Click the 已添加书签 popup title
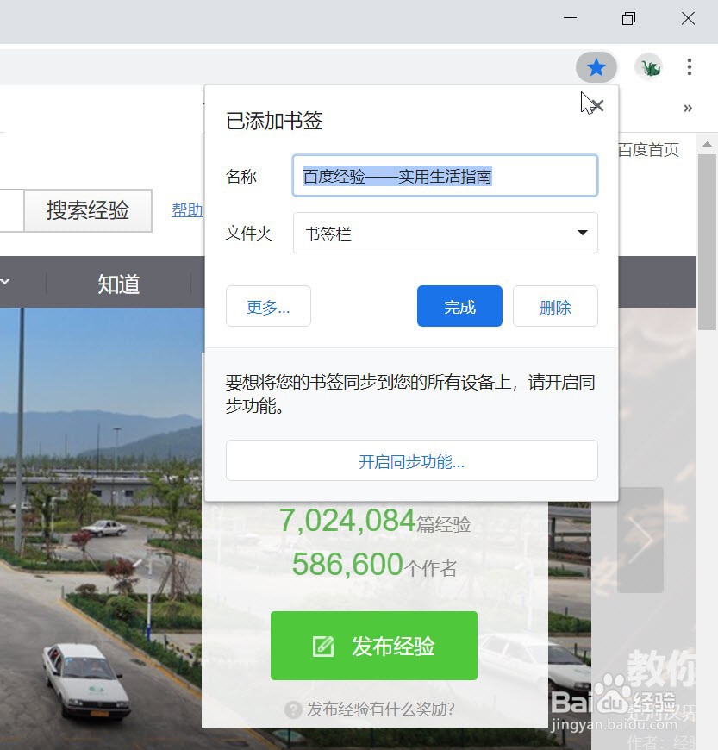Image resolution: width=718 pixels, height=750 pixels. pos(274,121)
